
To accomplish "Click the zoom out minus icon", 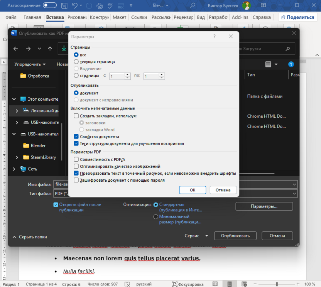I will (x=255, y=284).
